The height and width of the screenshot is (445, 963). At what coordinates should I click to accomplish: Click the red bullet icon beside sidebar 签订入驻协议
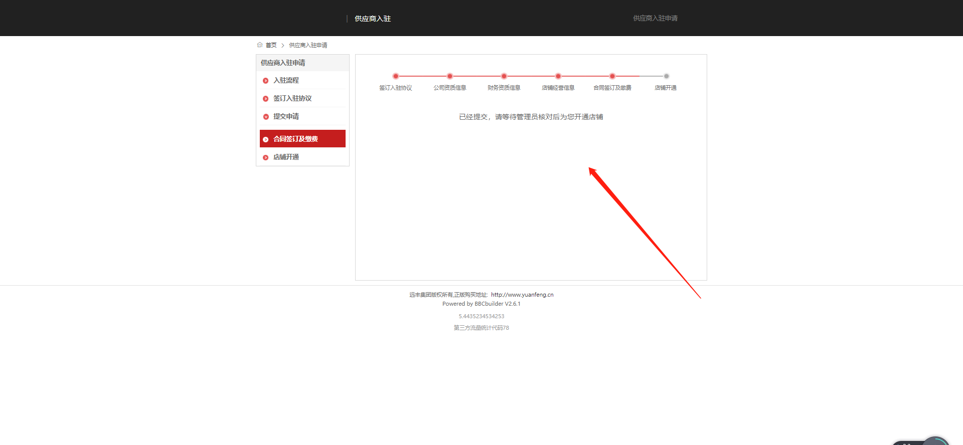point(266,99)
